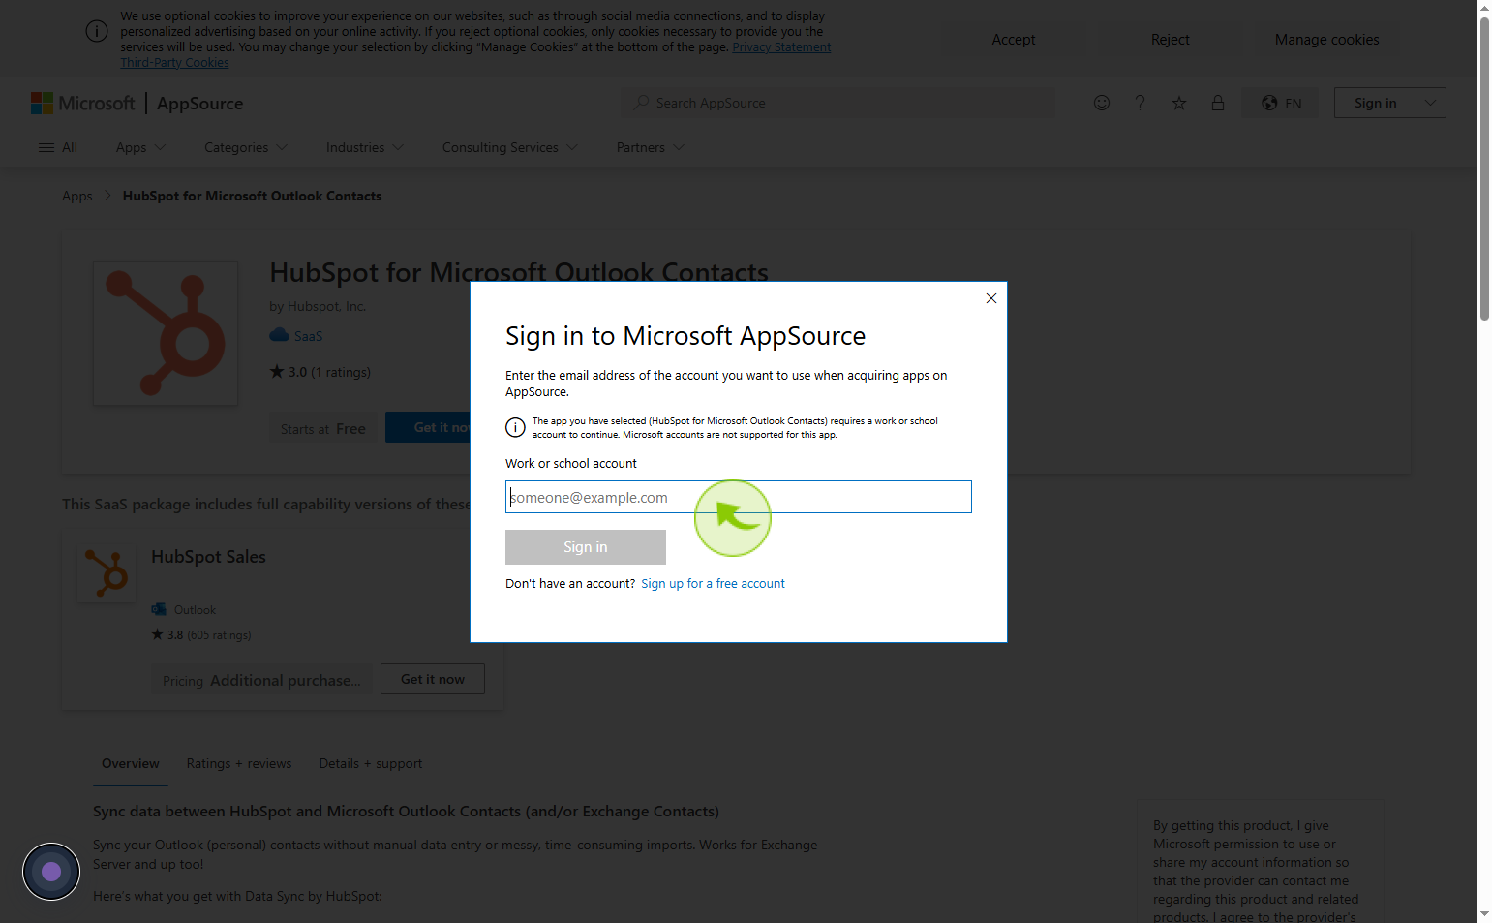Click the header Sign in button
Screen dimensions: 1492x923
pos(1375,103)
